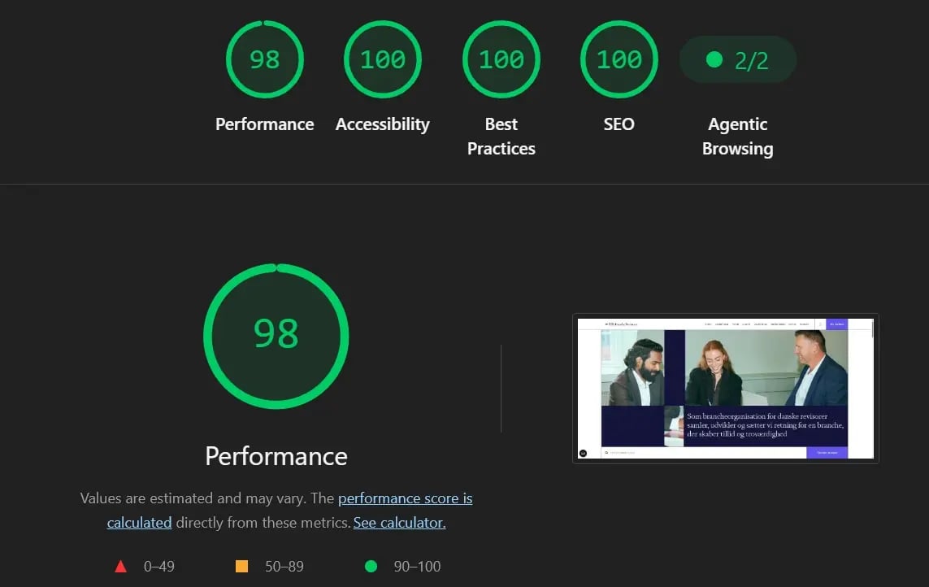Click the large Performance 98 circular gauge
Viewport: 929px width, 587px height.
276,337
